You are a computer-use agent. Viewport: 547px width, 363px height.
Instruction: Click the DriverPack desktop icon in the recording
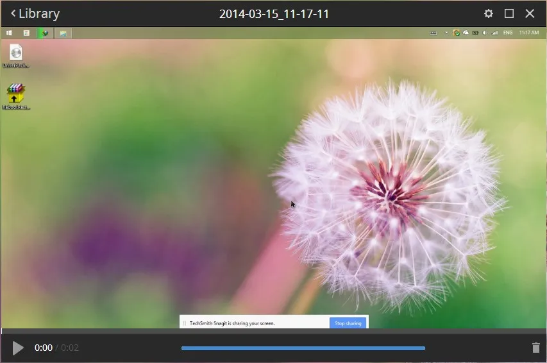click(16, 56)
